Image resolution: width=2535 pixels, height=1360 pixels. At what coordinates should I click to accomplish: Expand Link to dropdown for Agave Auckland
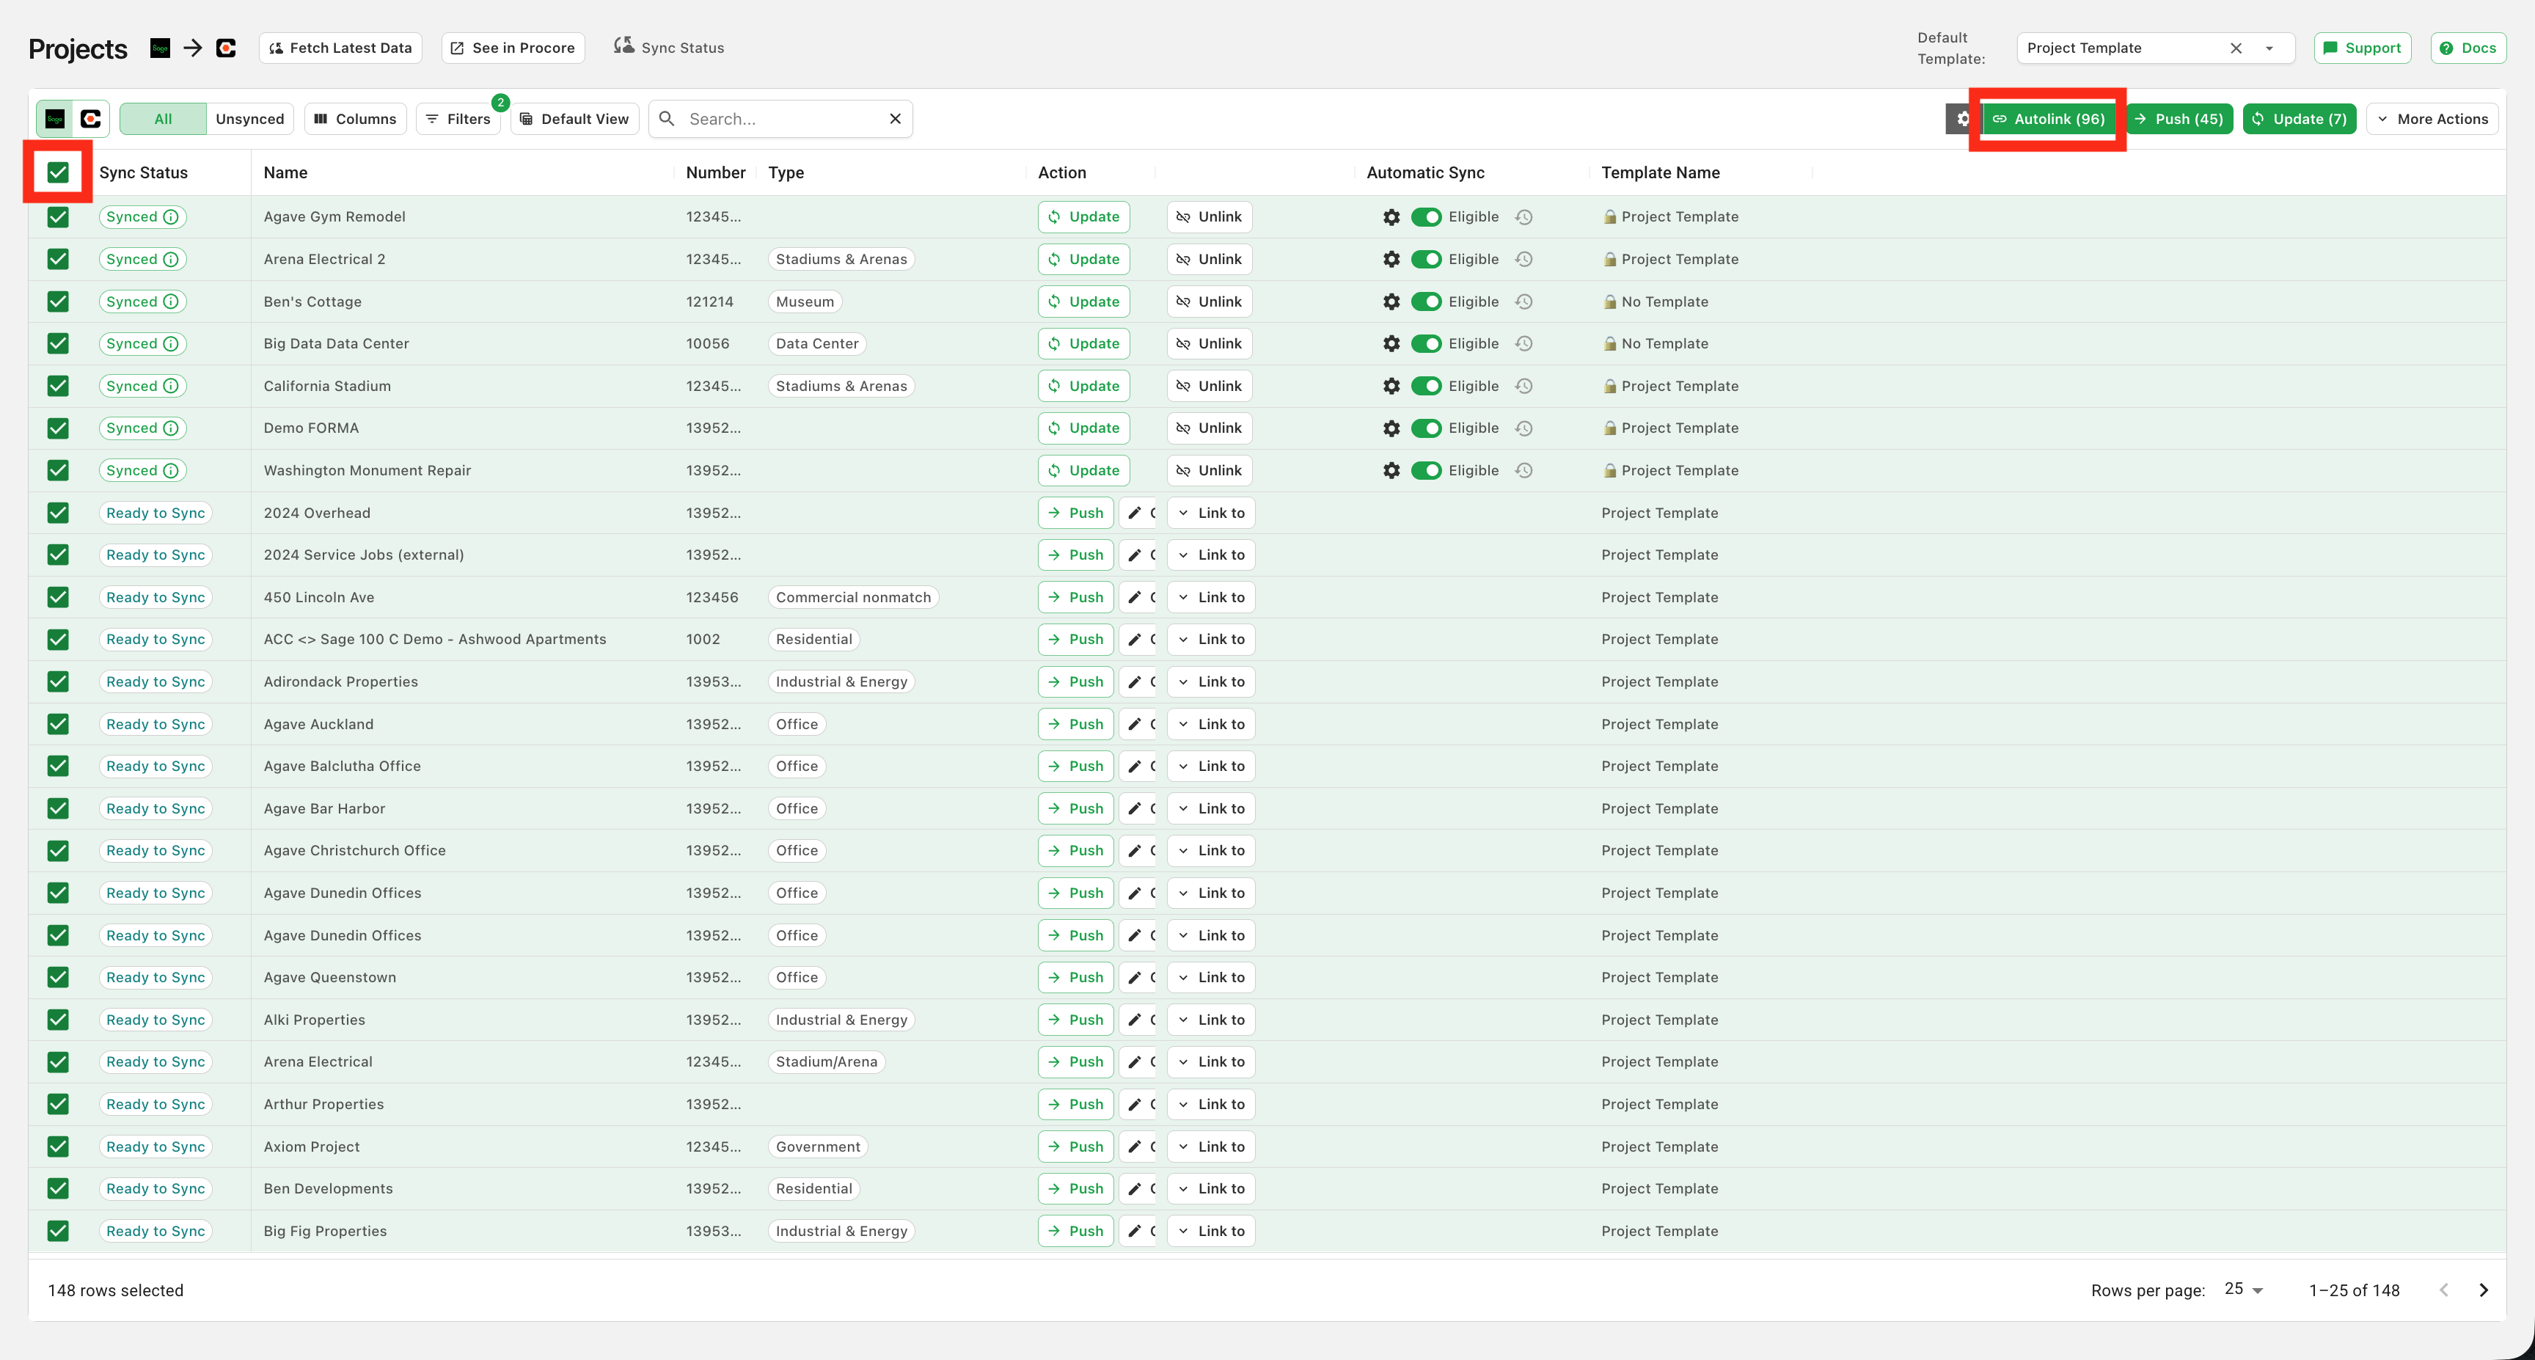pos(1210,724)
